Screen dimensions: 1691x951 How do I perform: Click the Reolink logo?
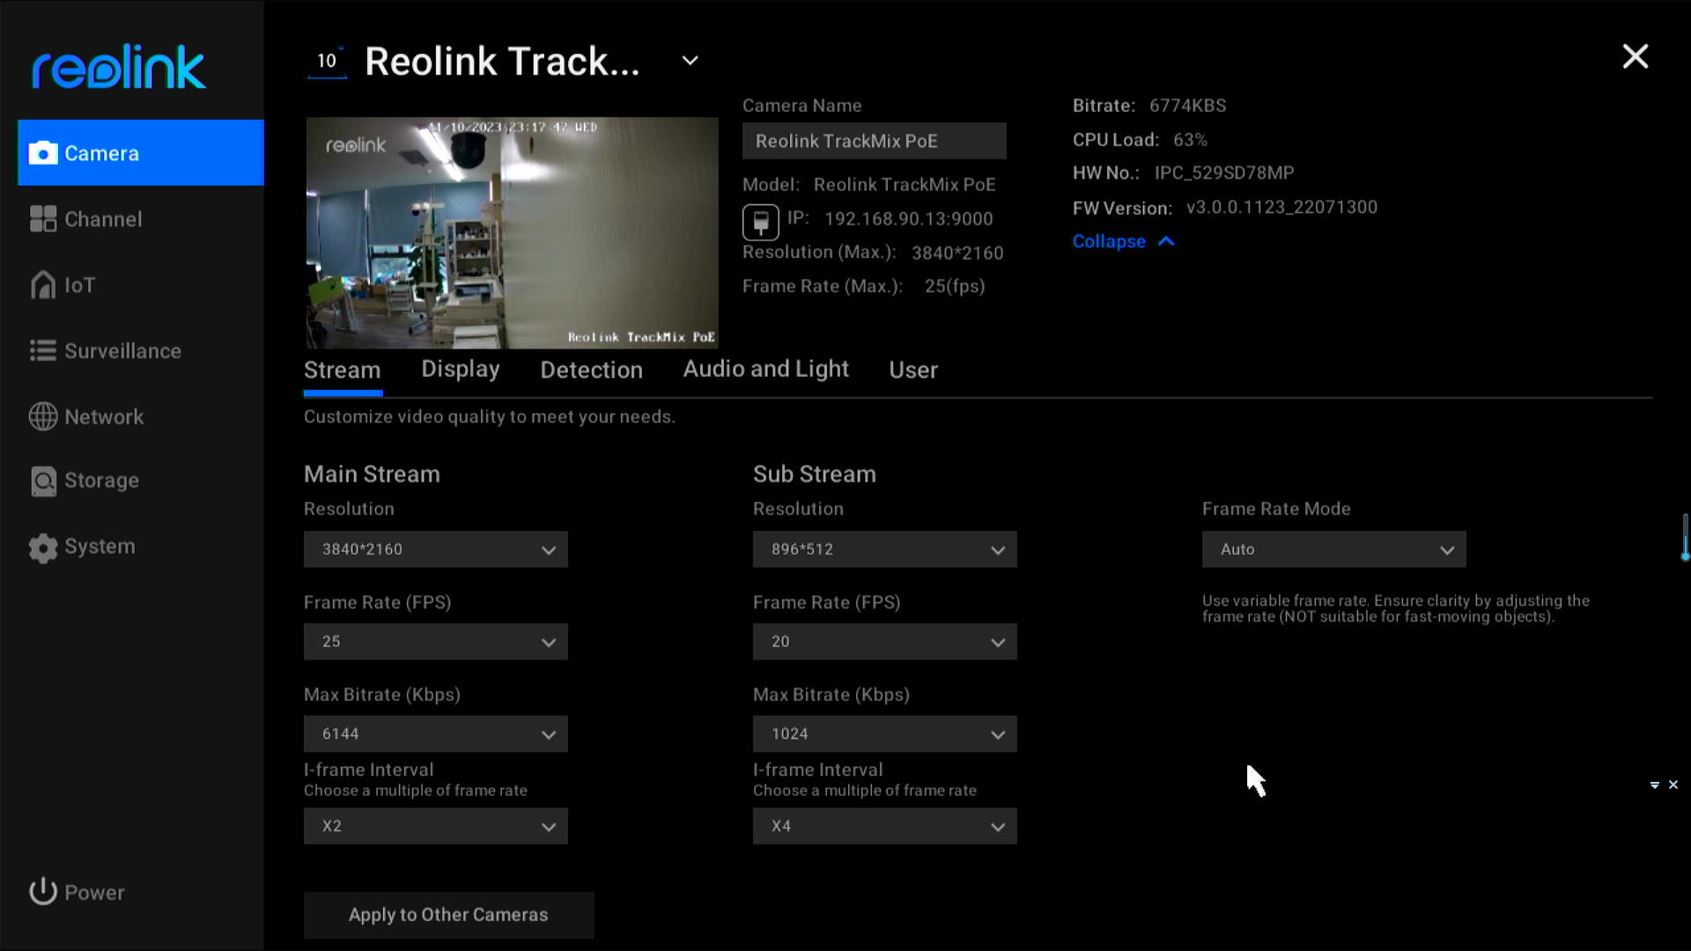tap(119, 67)
